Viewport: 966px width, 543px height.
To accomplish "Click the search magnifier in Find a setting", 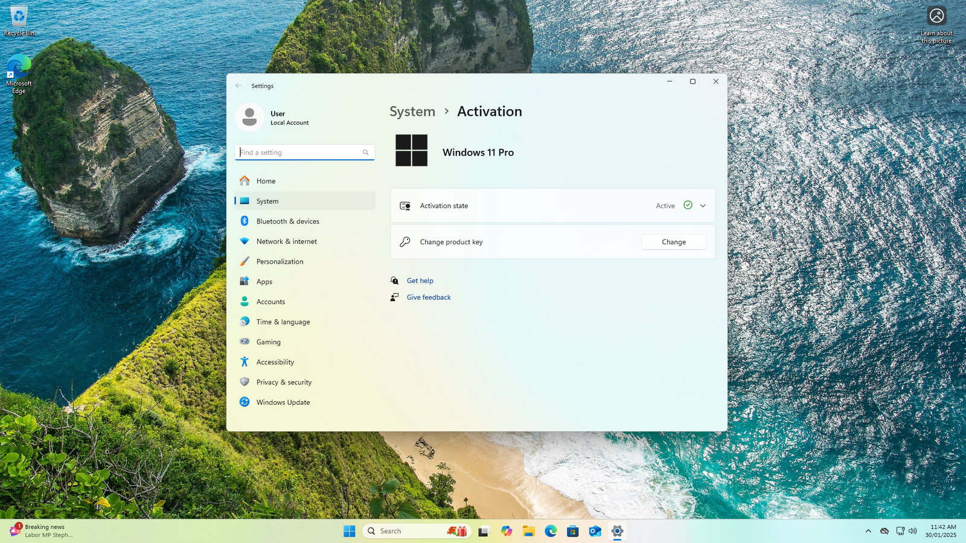I will [365, 153].
